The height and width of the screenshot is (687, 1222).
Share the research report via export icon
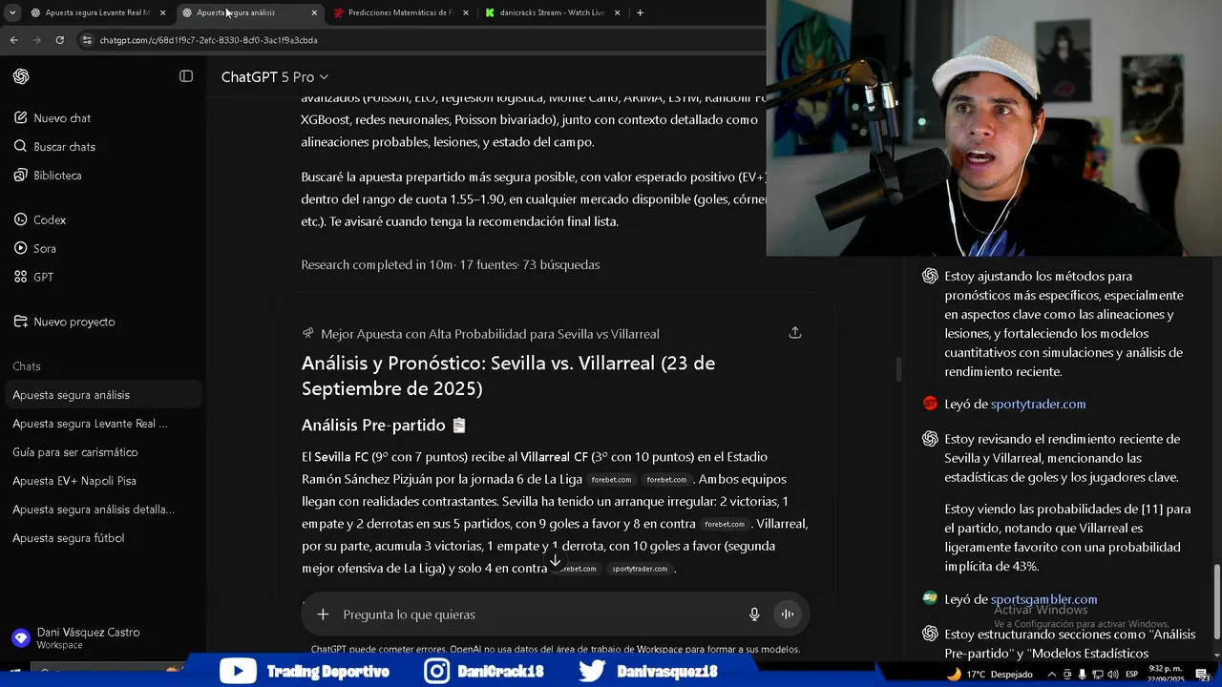[795, 333]
